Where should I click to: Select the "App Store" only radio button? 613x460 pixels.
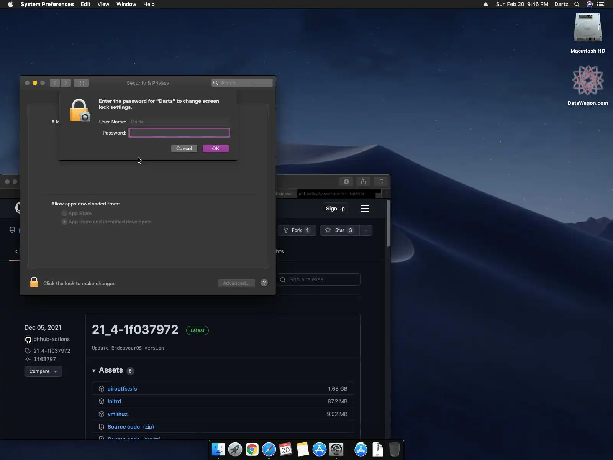click(64, 213)
